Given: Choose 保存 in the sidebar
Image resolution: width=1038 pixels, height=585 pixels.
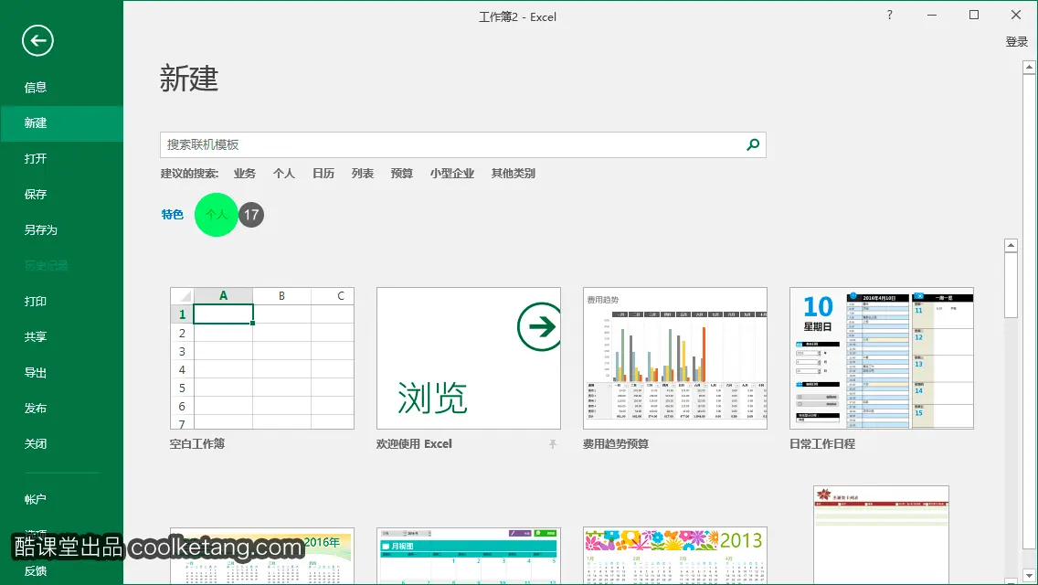Looking at the screenshot, I should coord(36,194).
